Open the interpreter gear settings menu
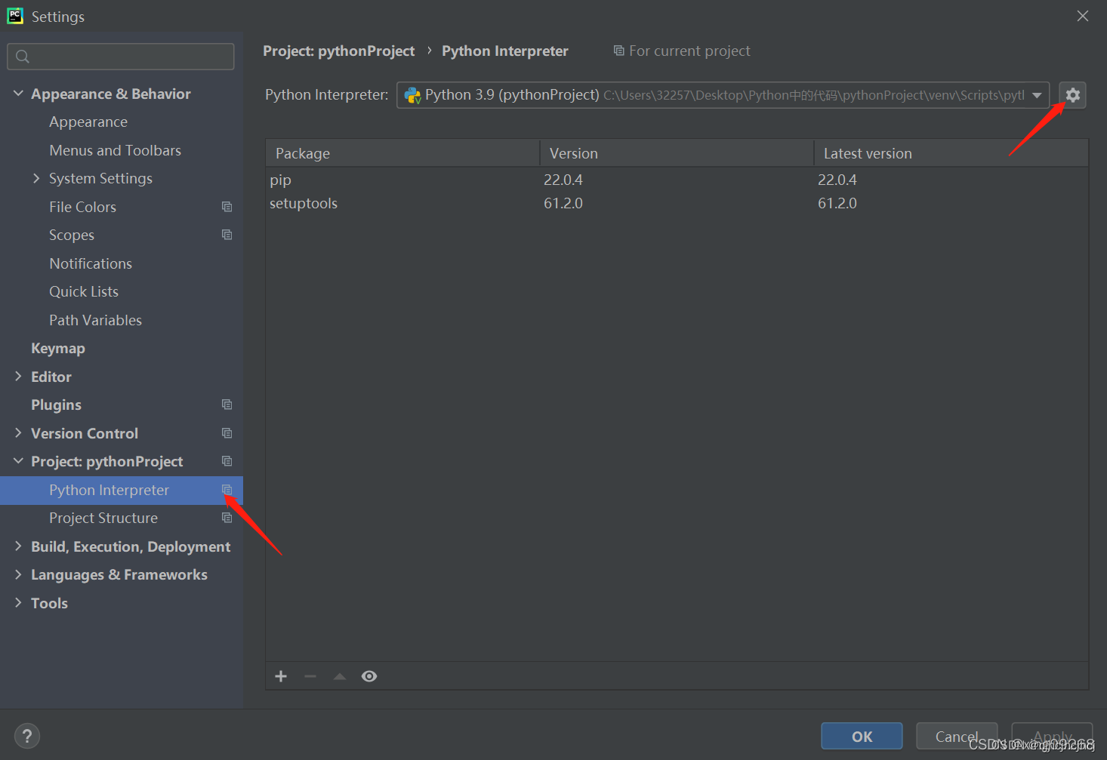 click(x=1072, y=95)
